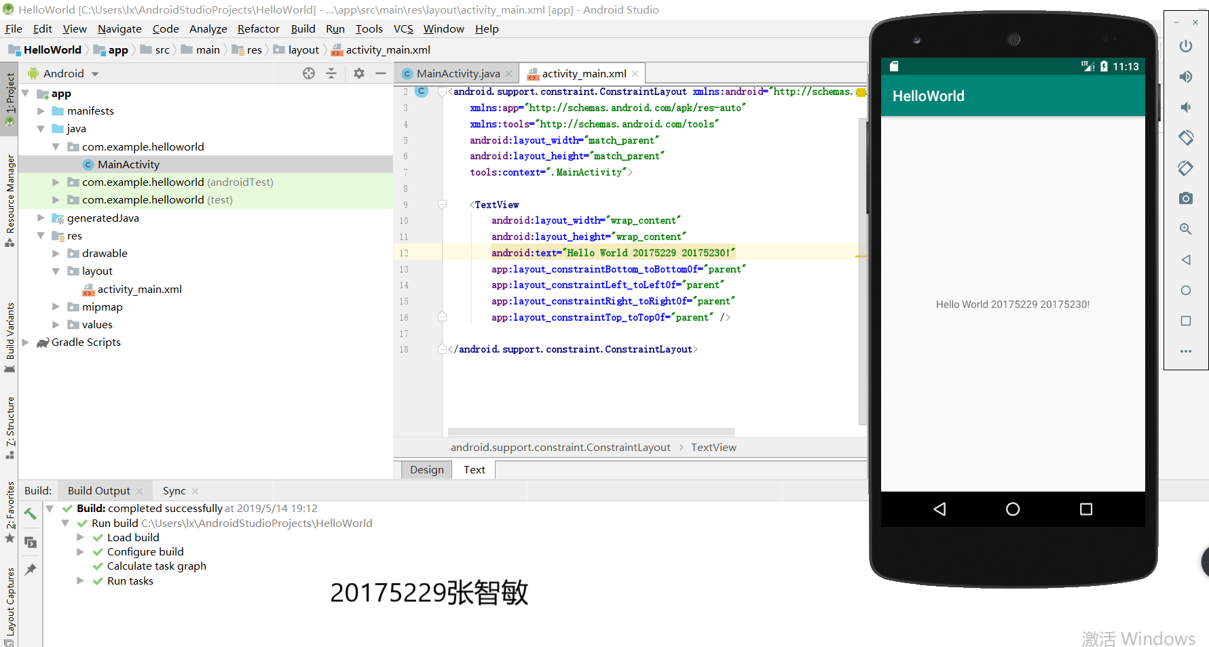Image resolution: width=1209 pixels, height=647 pixels.
Task: Expand Gradle Scripts node
Action: click(26, 342)
